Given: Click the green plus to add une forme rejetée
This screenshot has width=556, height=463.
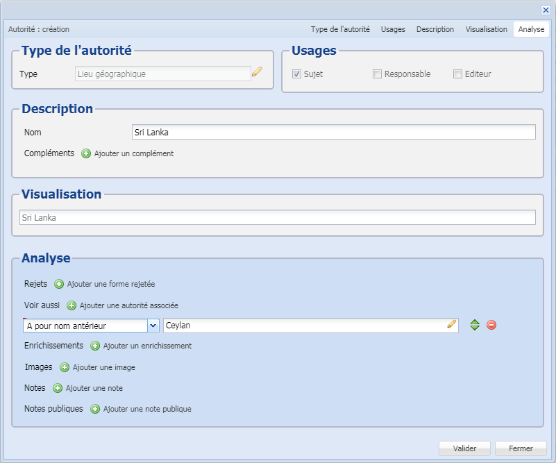Looking at the screenshot, I should 60,283.
